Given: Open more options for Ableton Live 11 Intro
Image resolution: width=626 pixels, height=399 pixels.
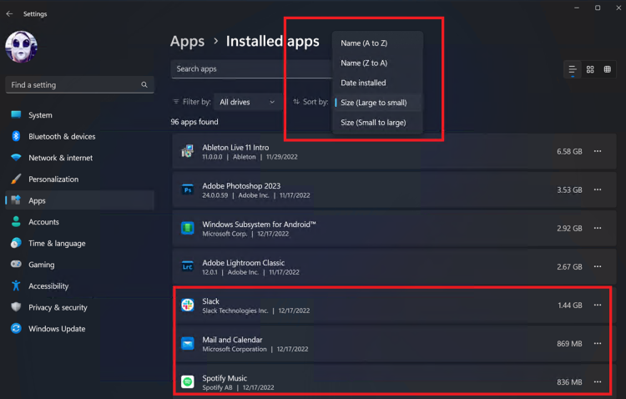Looking at the screenshot, I should point(598,151).
